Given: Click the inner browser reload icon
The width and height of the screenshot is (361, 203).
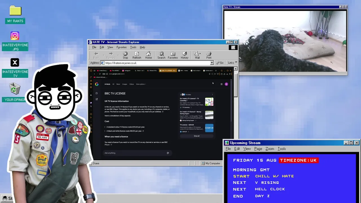Looking at the screenshot, I should click(x=100, y=74).
